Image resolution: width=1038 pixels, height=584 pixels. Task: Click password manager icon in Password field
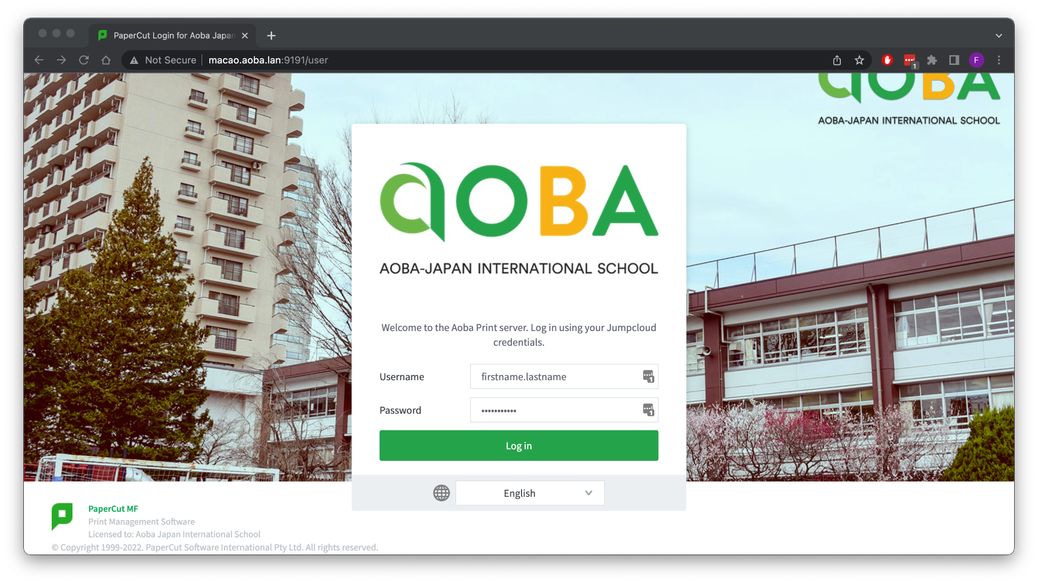coord(648,410)
